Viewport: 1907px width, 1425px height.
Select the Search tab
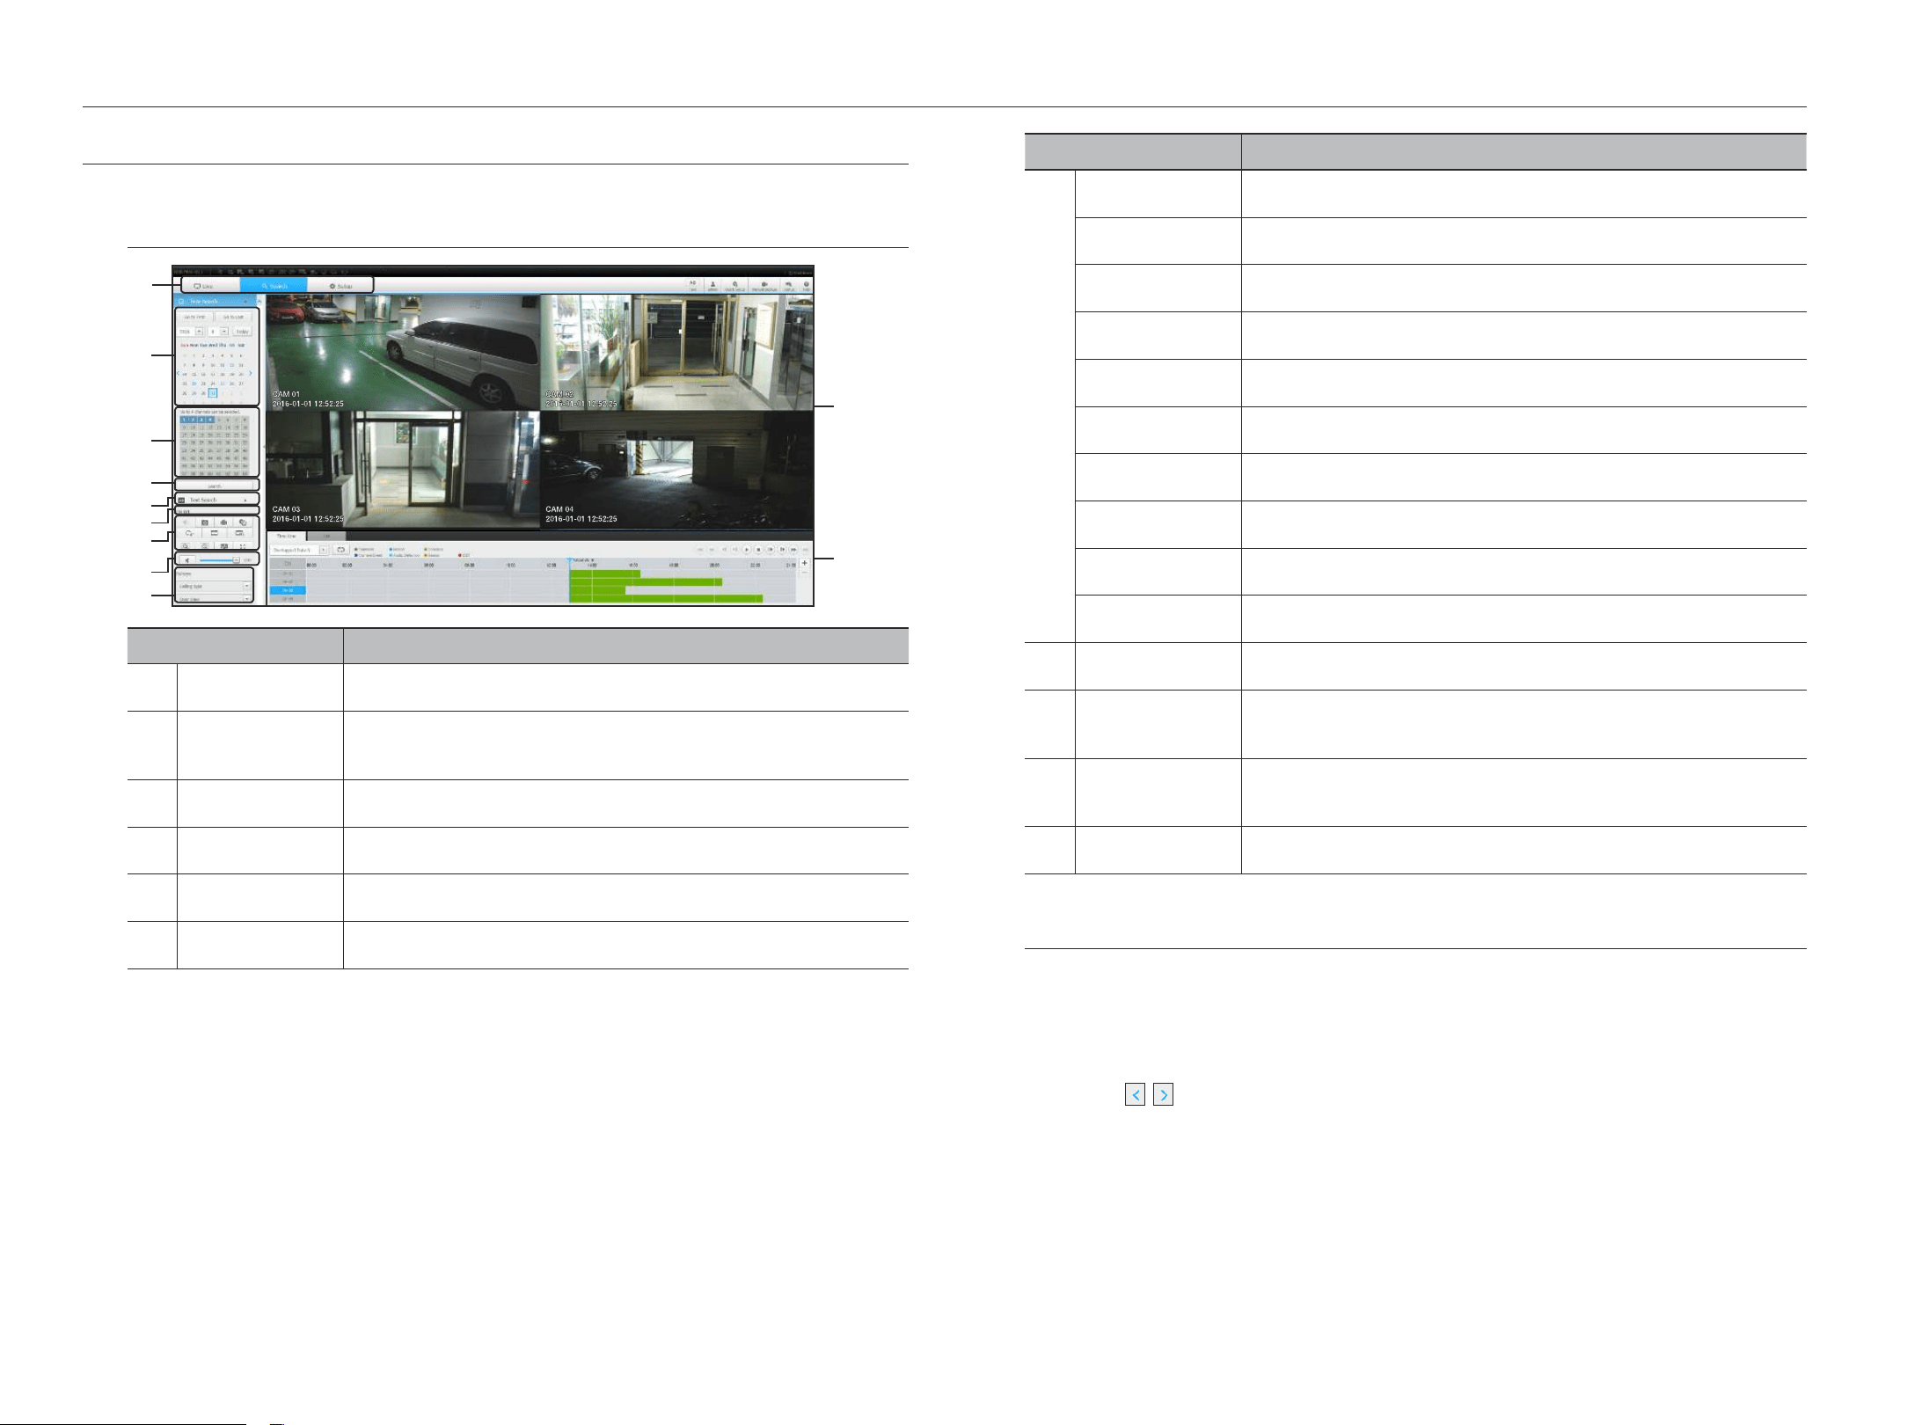(274, 286)
